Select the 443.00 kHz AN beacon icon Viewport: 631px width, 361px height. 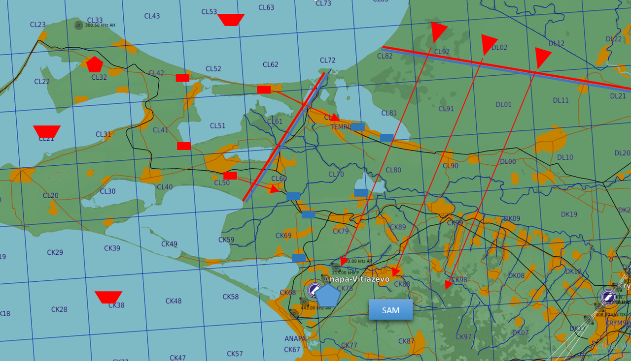[x=295, y=313]
